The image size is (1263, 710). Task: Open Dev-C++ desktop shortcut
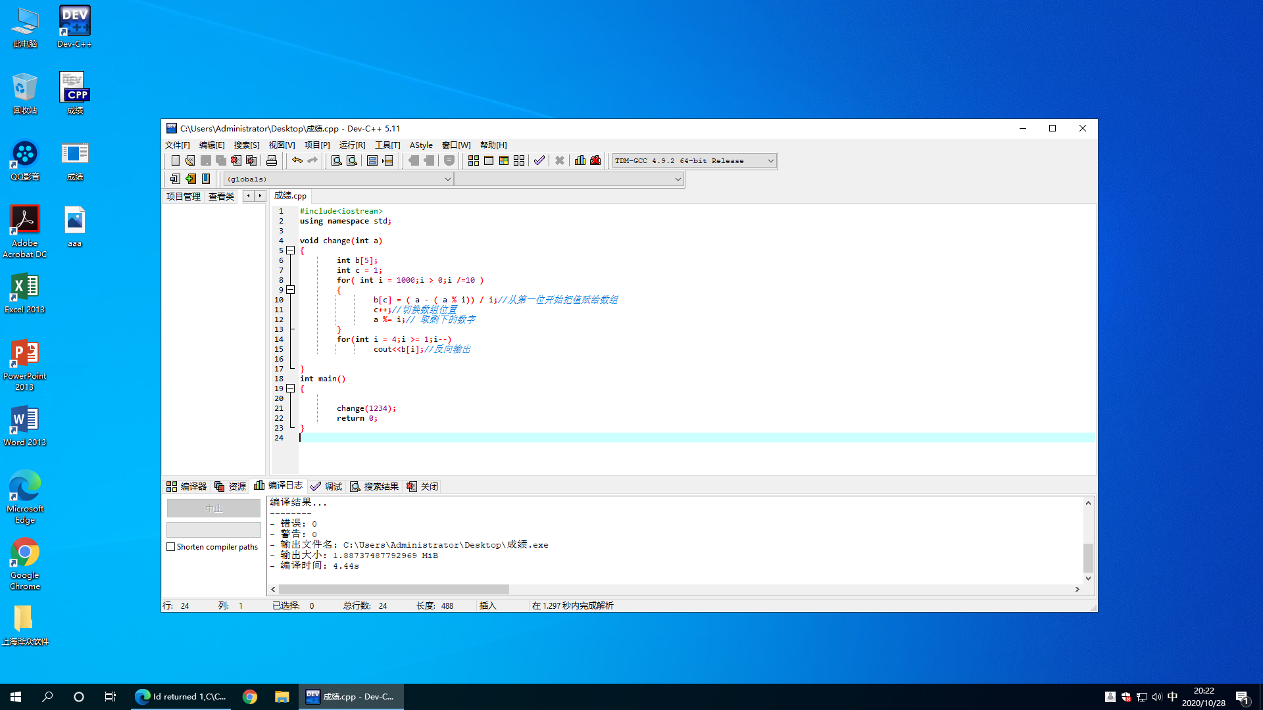[74, 27]
